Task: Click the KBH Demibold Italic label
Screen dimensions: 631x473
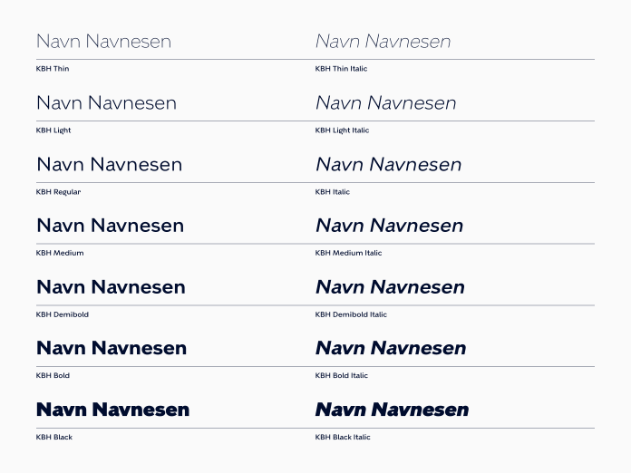Action: (x=351, y=314)
